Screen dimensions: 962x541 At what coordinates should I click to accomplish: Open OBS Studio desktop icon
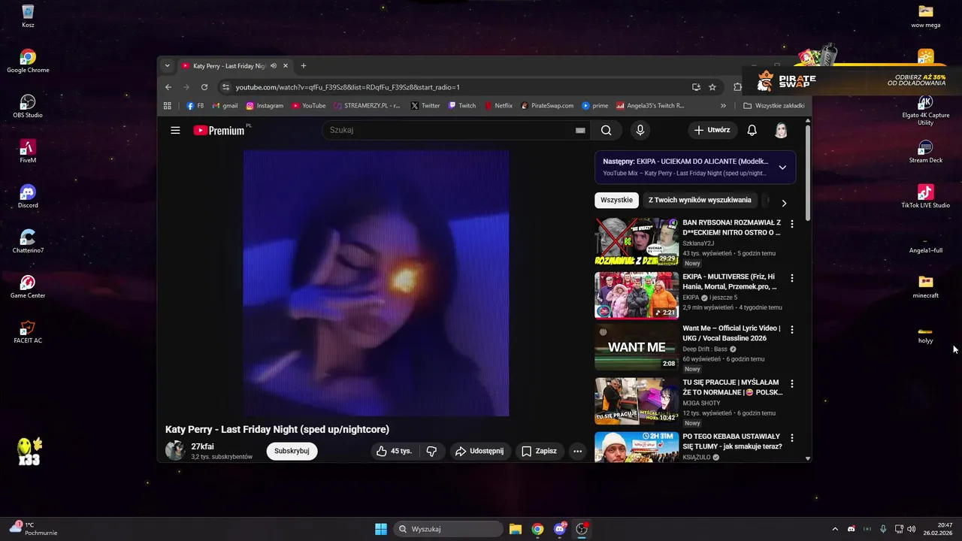(x=28, y=106)
